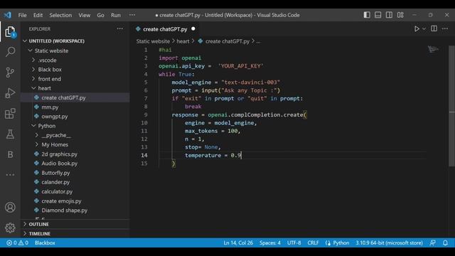Collapse the heart folder
The width and height of the screenshot is (455, 256).
[x=33, y=88]
